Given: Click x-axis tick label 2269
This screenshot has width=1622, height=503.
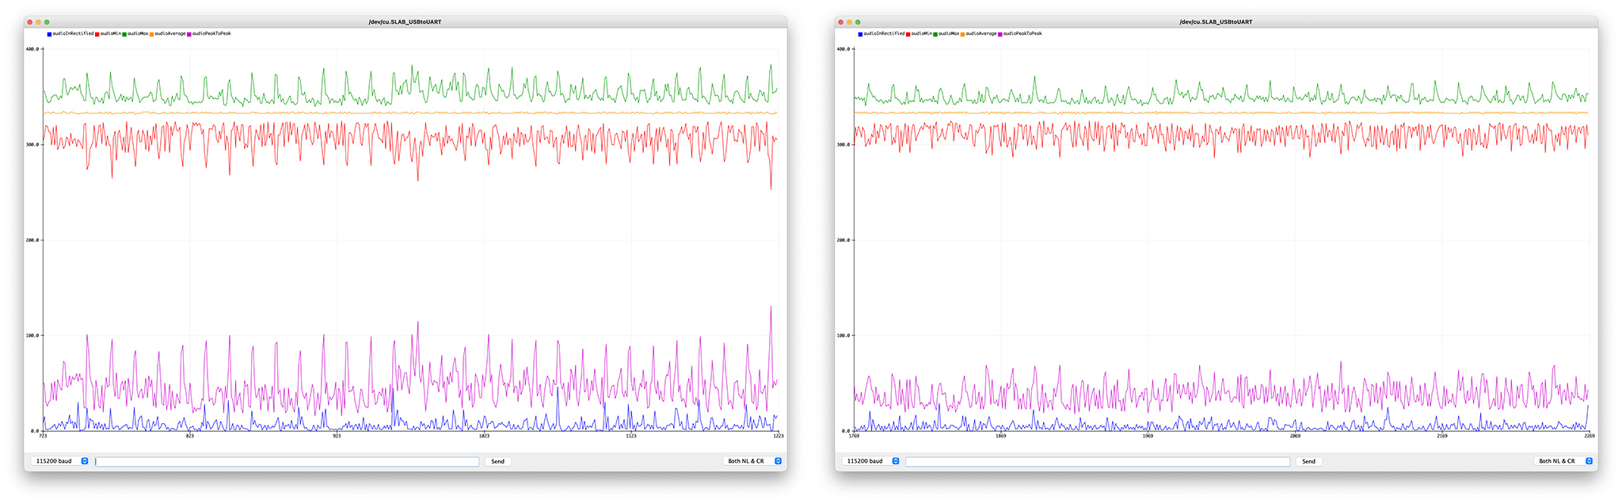Looking at the screenshot, I should pyautogui.click(x=1590, y=437).
